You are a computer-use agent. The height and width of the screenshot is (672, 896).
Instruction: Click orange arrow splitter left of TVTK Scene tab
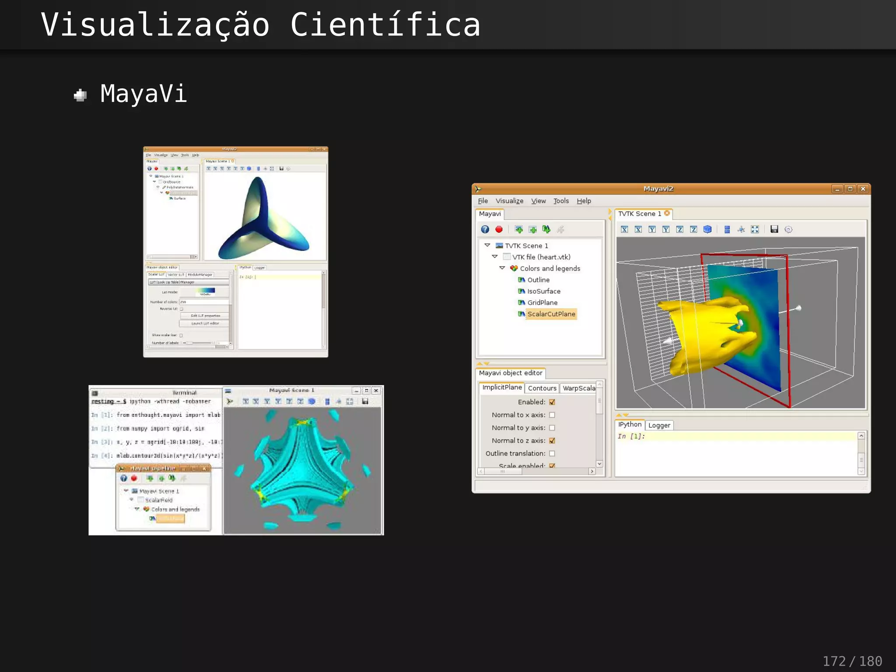(610, 214)
